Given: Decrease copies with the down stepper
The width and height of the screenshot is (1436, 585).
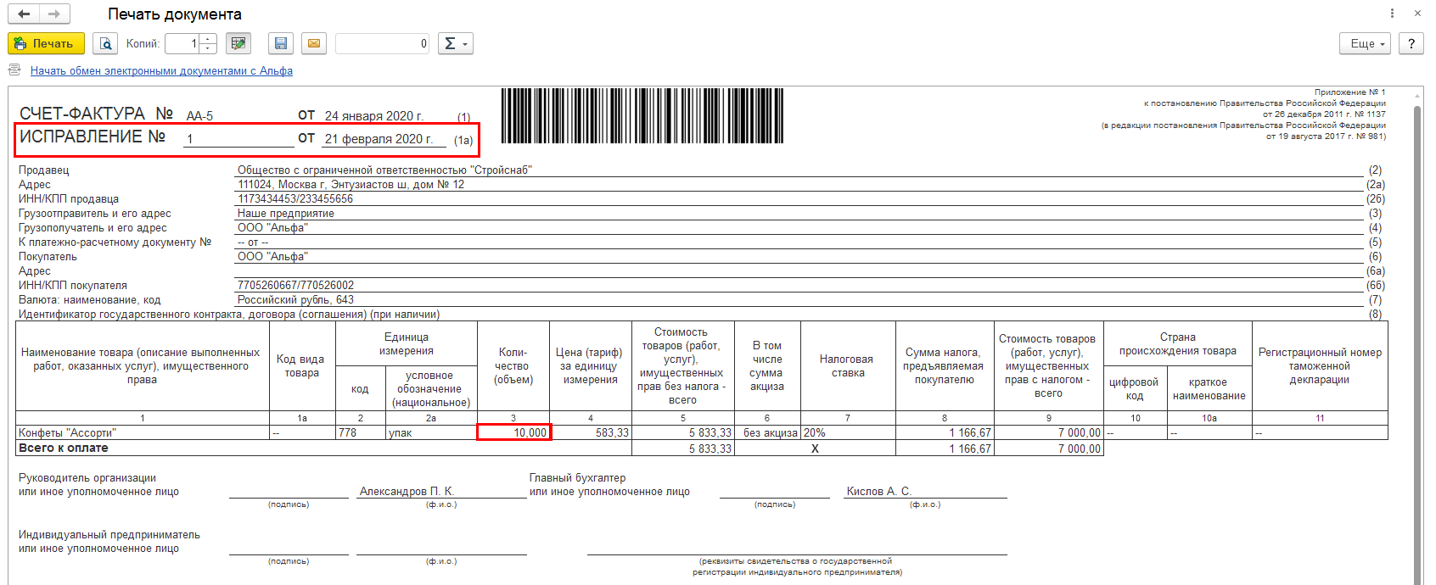Looking at the screenshot, I should click(209, 48).
